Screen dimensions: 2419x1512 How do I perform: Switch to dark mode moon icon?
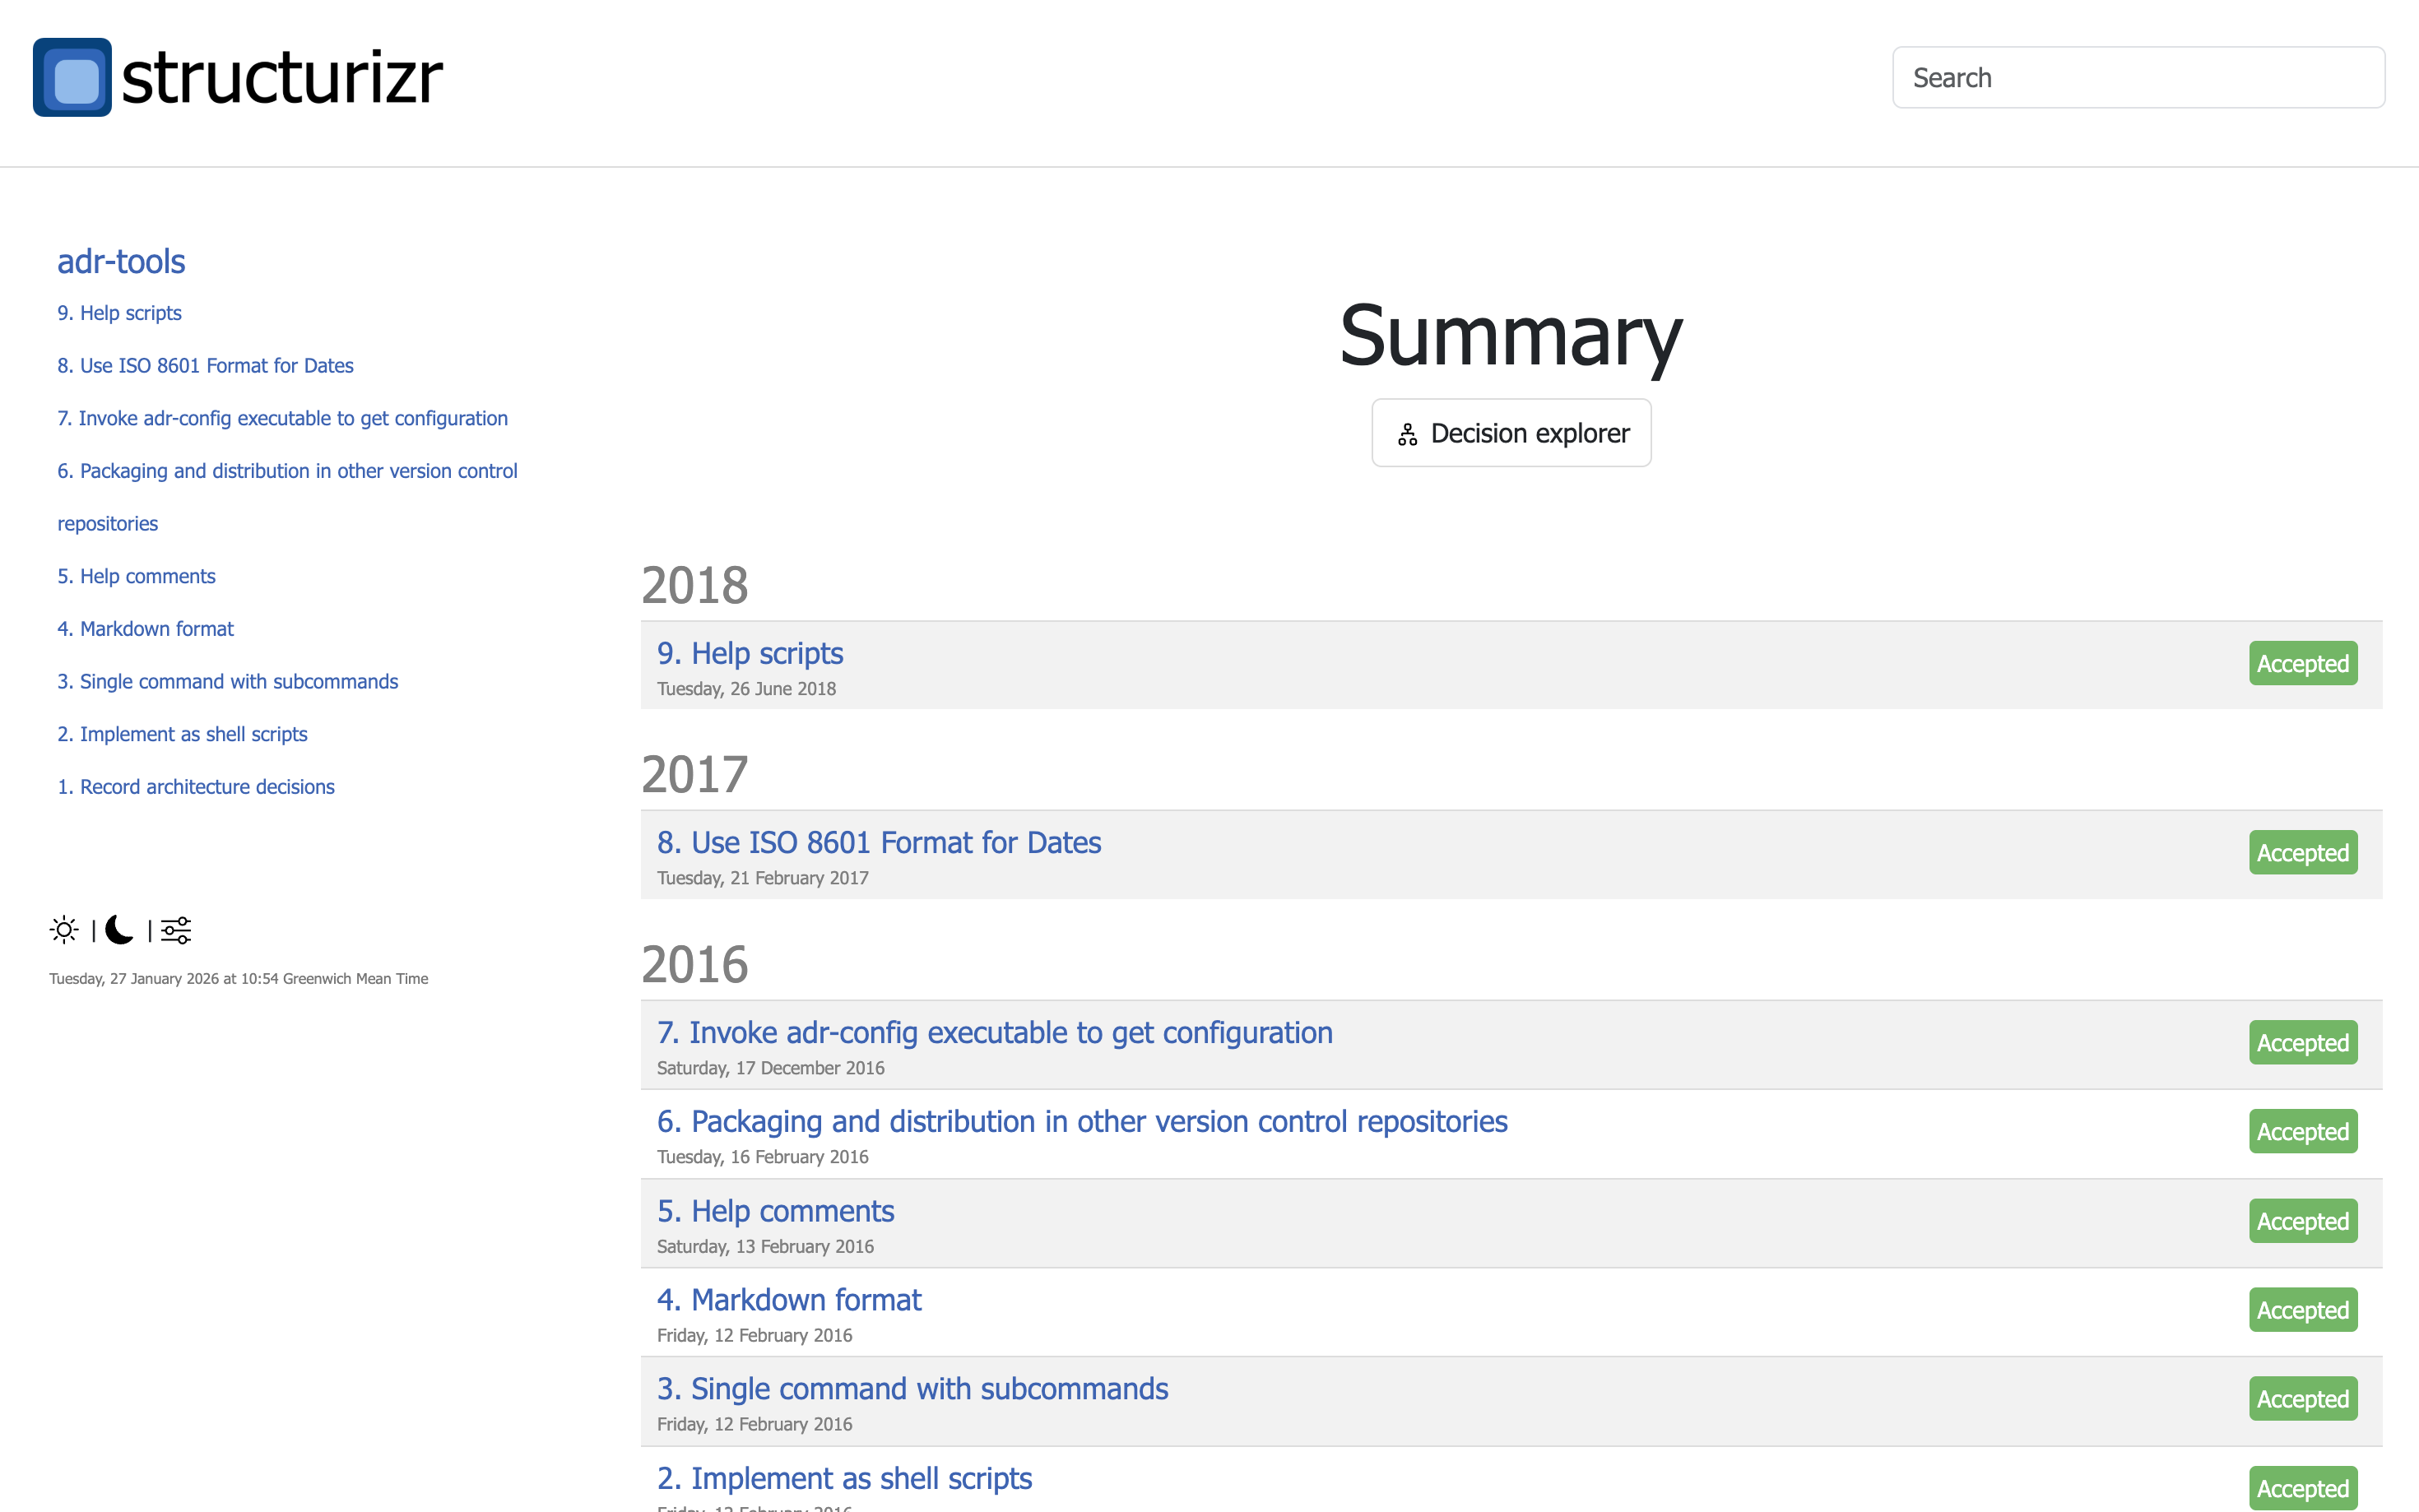[x=120, y=930]
